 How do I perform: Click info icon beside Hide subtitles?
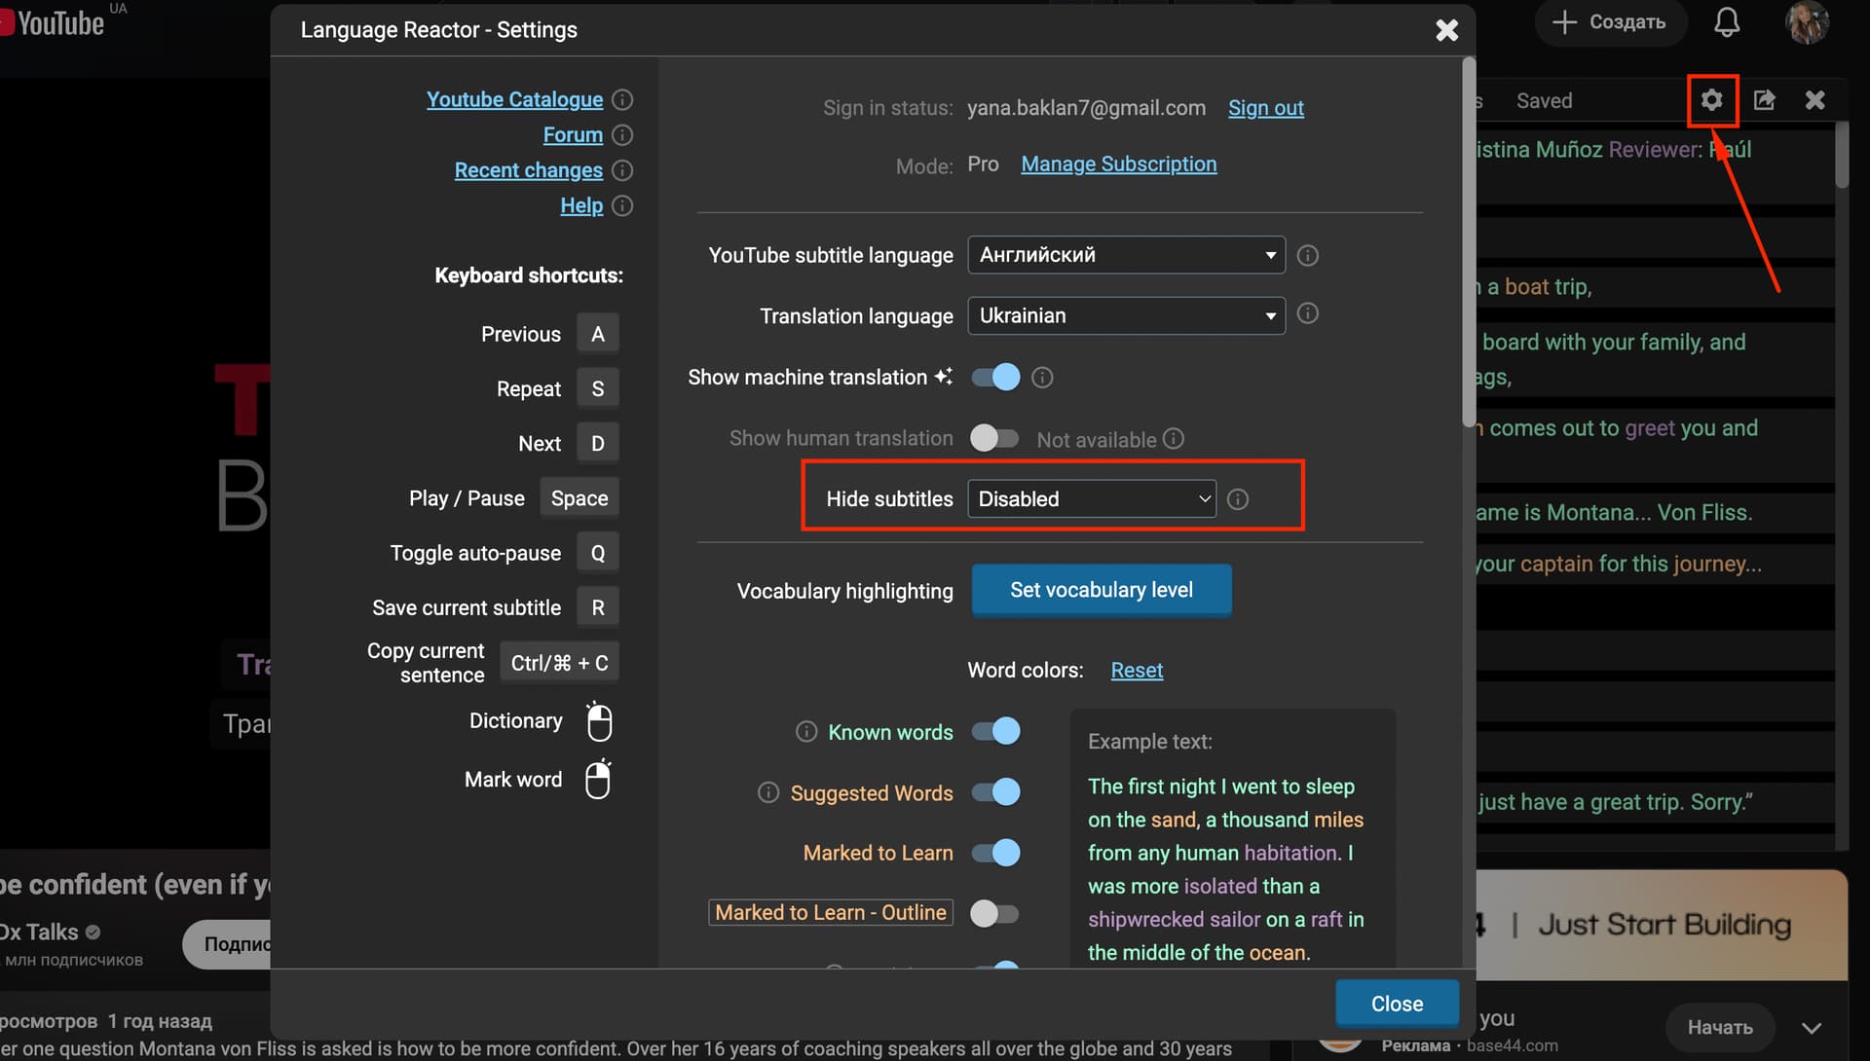(1238, 499)
